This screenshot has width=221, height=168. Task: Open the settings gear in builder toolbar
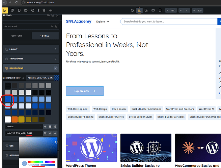(32, 11)
